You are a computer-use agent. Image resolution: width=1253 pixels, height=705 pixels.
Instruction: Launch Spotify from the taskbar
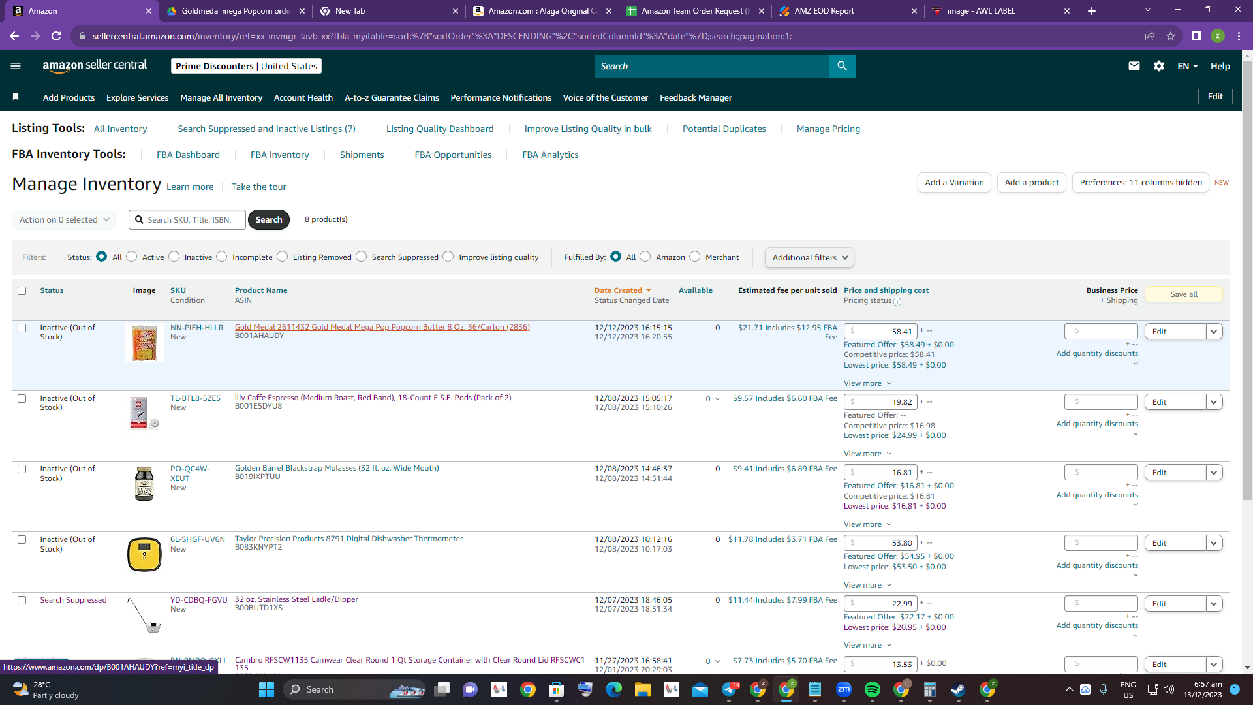pyautogui.click(x=873, y=689)
